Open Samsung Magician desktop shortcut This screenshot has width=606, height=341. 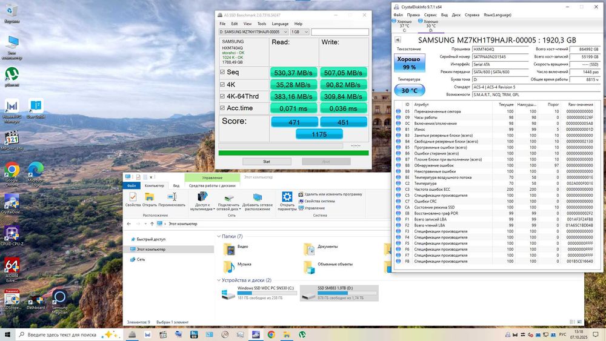pos(59,302)
